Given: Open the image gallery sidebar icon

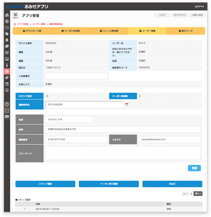Looking at the screenshot, I should 7,59.
